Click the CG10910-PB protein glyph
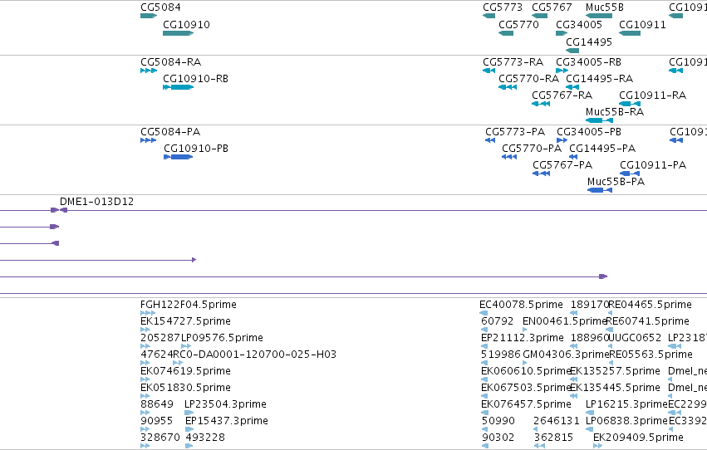 [178, 157]
